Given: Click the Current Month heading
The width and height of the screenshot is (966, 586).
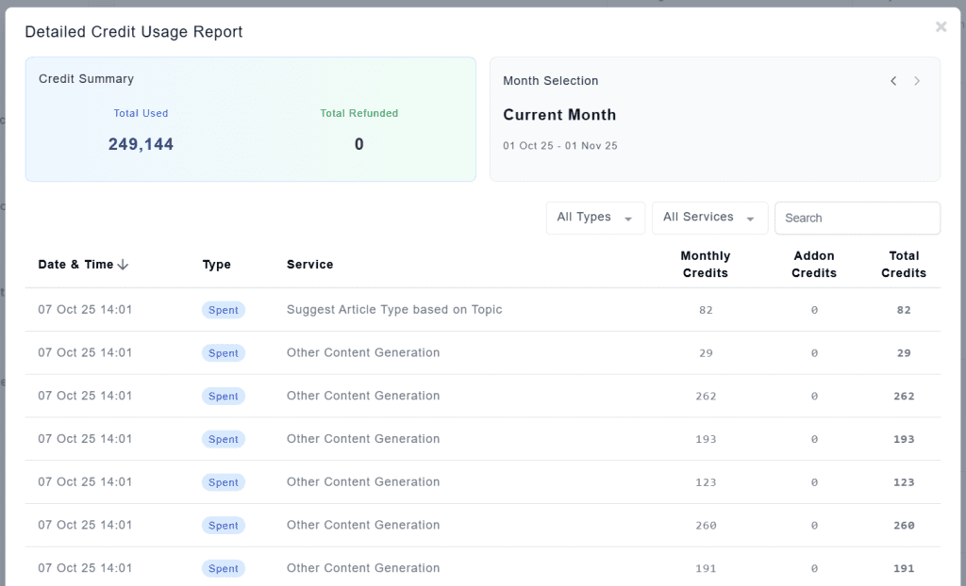Looking at the screenshot, I should [x=559, y=115].
